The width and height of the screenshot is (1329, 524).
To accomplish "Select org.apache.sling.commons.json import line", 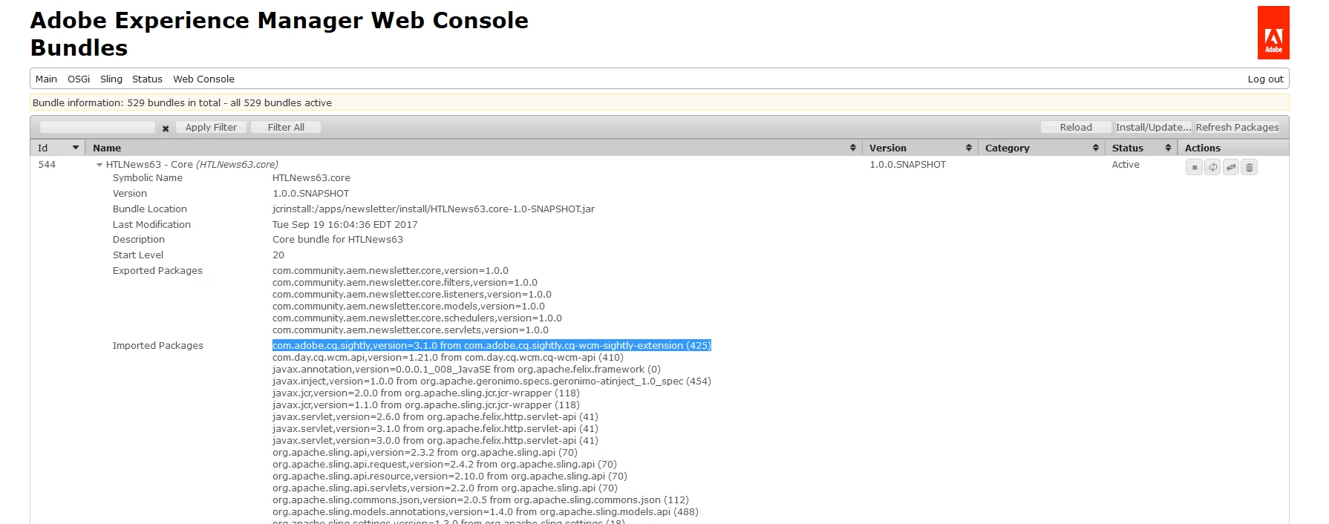I will [480, 500].
